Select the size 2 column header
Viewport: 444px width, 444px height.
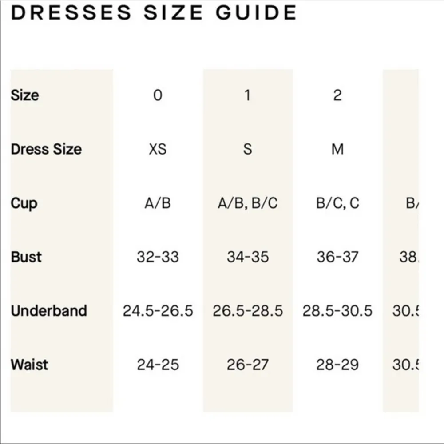tap(337, 95)
